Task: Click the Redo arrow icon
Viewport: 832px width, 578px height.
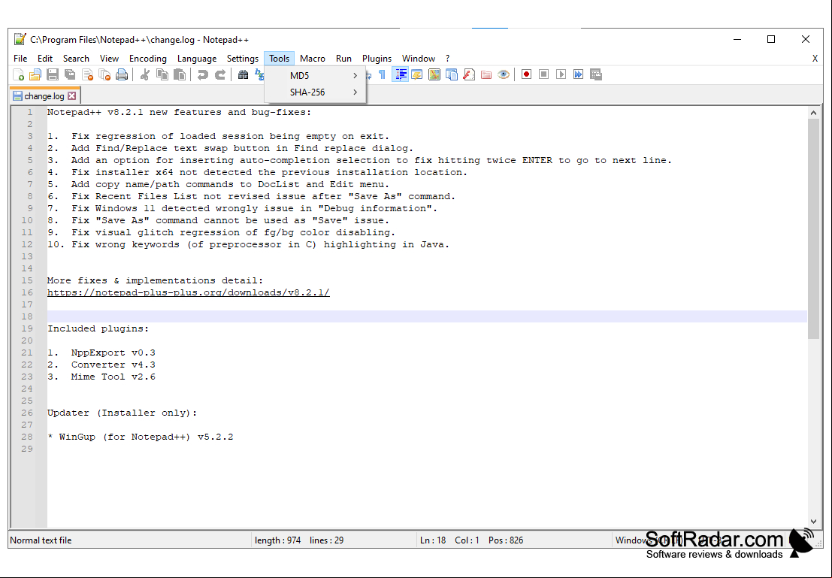Action: pyautogui.click(x=219, y=75)
